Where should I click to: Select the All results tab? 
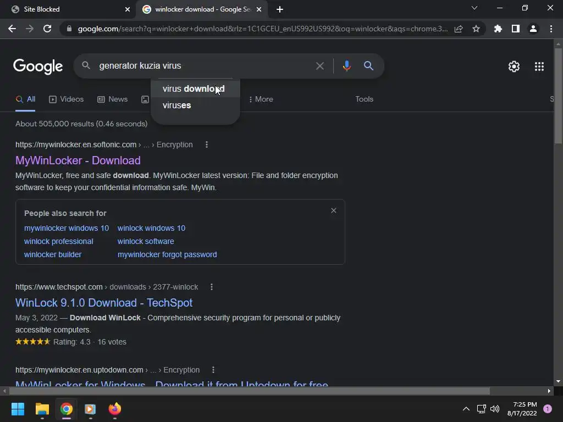[x=25, y=99]
